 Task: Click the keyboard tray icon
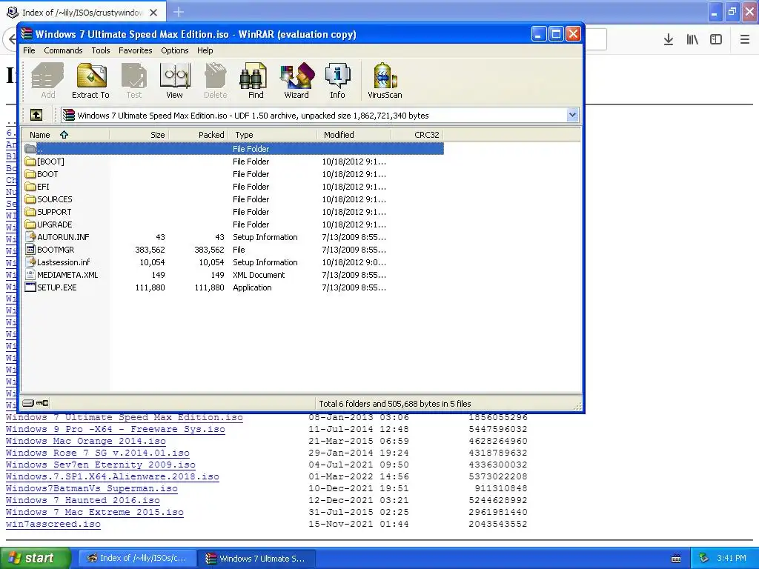pos(676,559)
